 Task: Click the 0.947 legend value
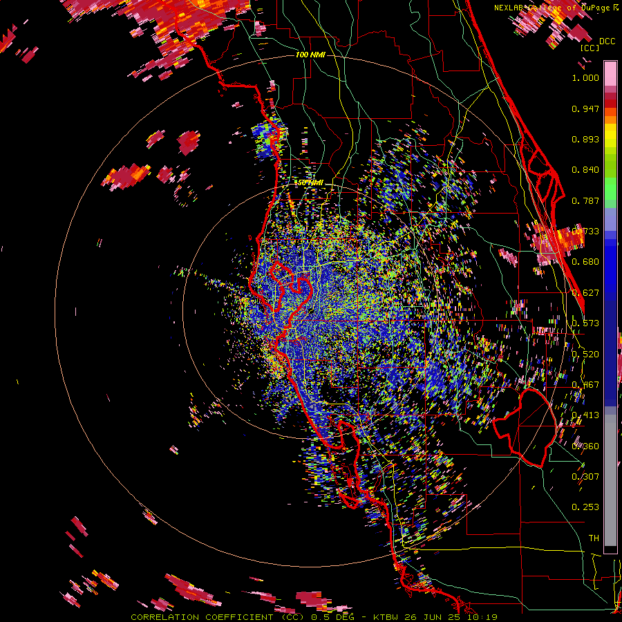(x=585, y=109)
